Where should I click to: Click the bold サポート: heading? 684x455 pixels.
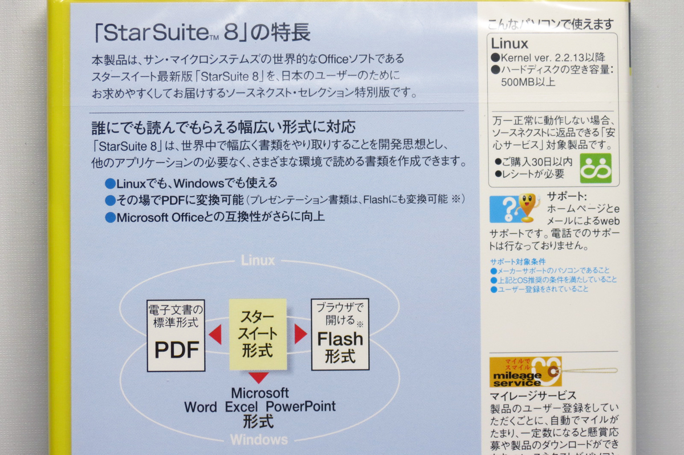point(568,196)
